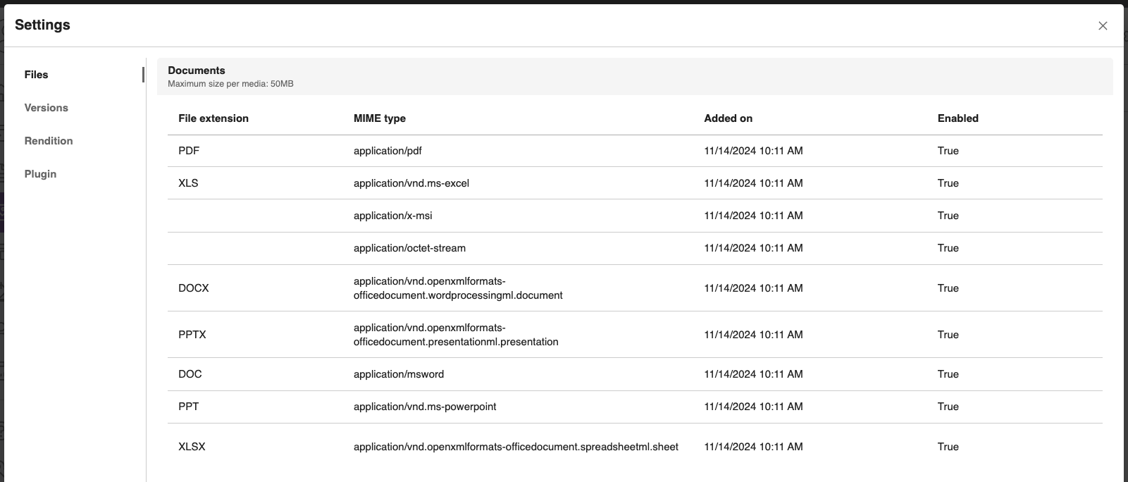The image size is (1128, 482).
Task: Click the application/msword MIME type
Action: [399, 374]
